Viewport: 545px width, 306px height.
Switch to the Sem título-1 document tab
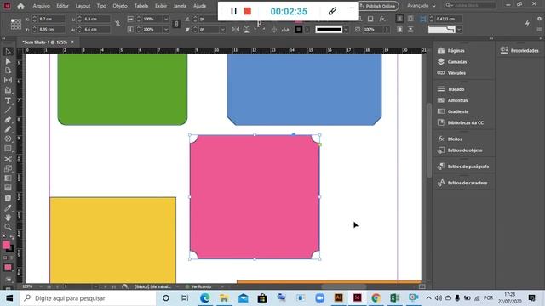point(45,42)
